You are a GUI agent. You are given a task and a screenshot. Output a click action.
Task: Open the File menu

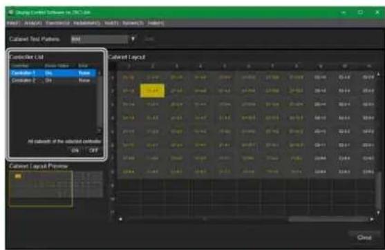(x=13, y=23)
